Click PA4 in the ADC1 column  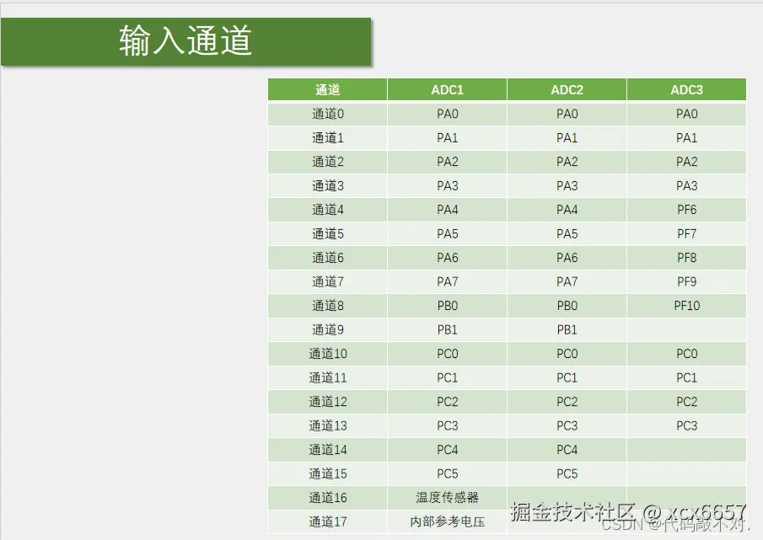447,210
